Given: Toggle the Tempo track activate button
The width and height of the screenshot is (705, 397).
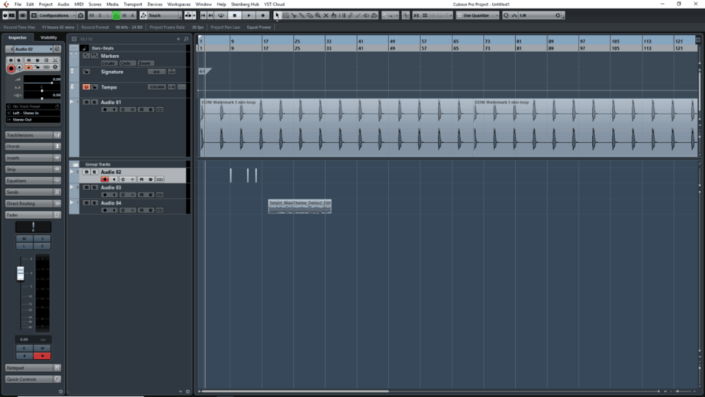Looking at the screenshot, I should coord(86,87).
